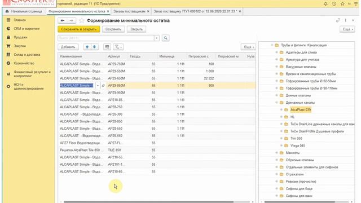The image size is (361, 203).
Task: Close the Заказы поставщикам tab
Action: pyautogui.click(x=148, y=11)
